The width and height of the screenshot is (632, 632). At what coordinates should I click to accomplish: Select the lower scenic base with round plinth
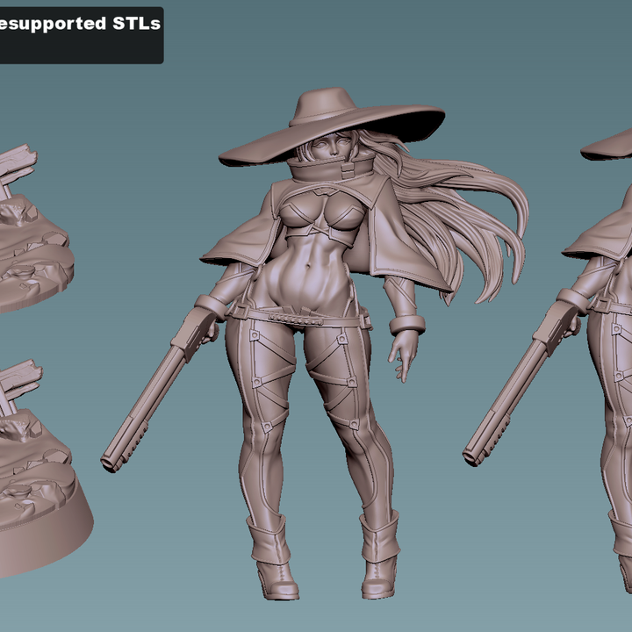click(x=45, y=469)
